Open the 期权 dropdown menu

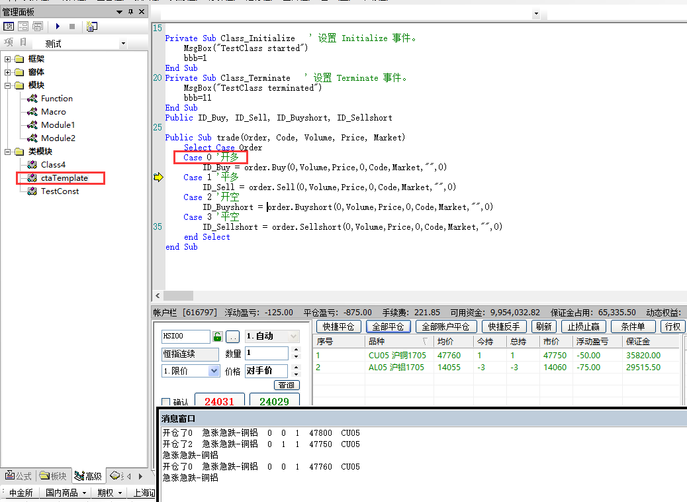pyautogui.click(x=109, y=493)
